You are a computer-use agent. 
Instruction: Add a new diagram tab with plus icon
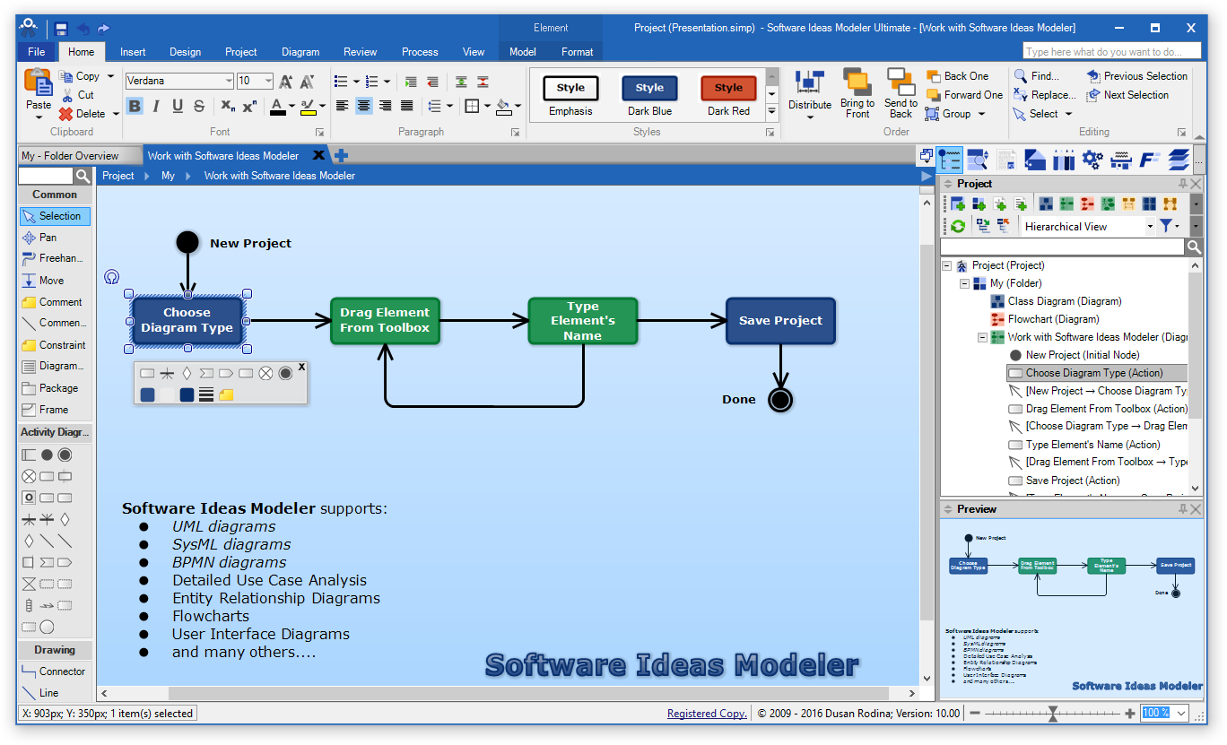[341, 155]
